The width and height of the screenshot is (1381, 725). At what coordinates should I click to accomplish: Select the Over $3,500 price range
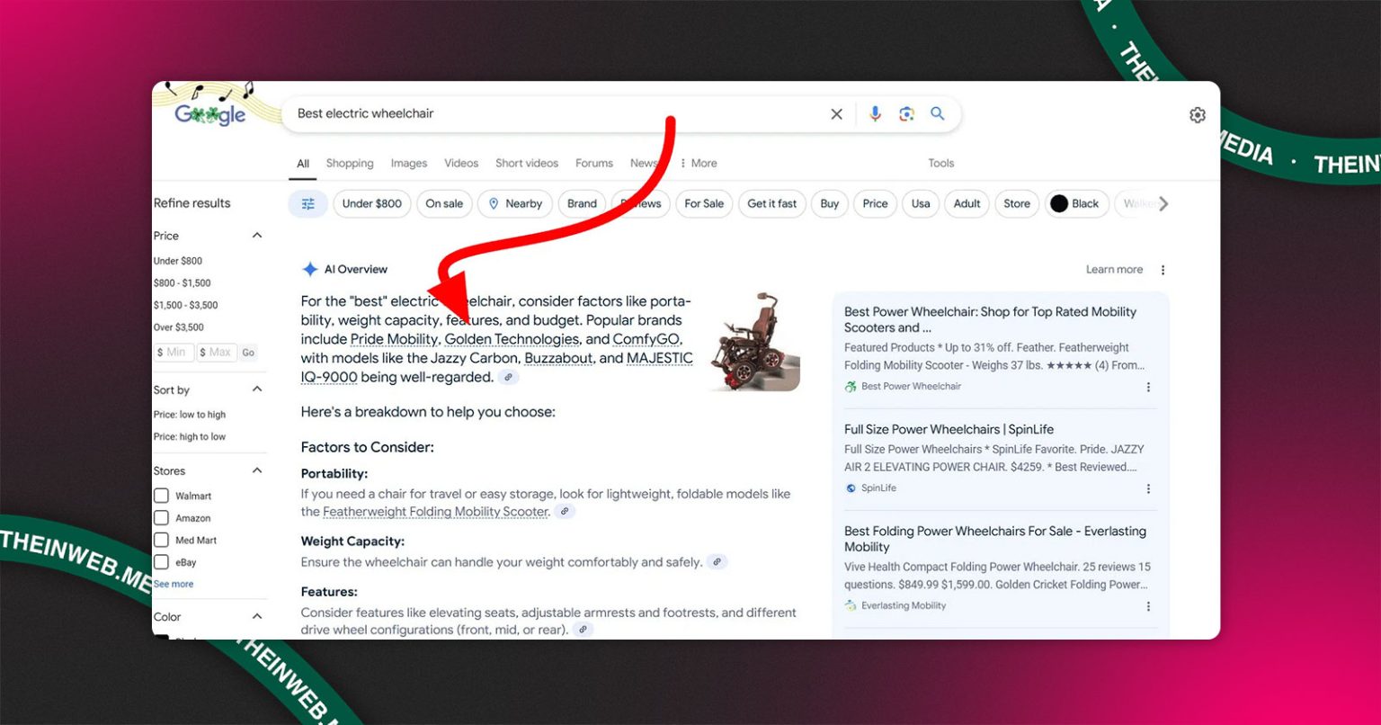179,327
